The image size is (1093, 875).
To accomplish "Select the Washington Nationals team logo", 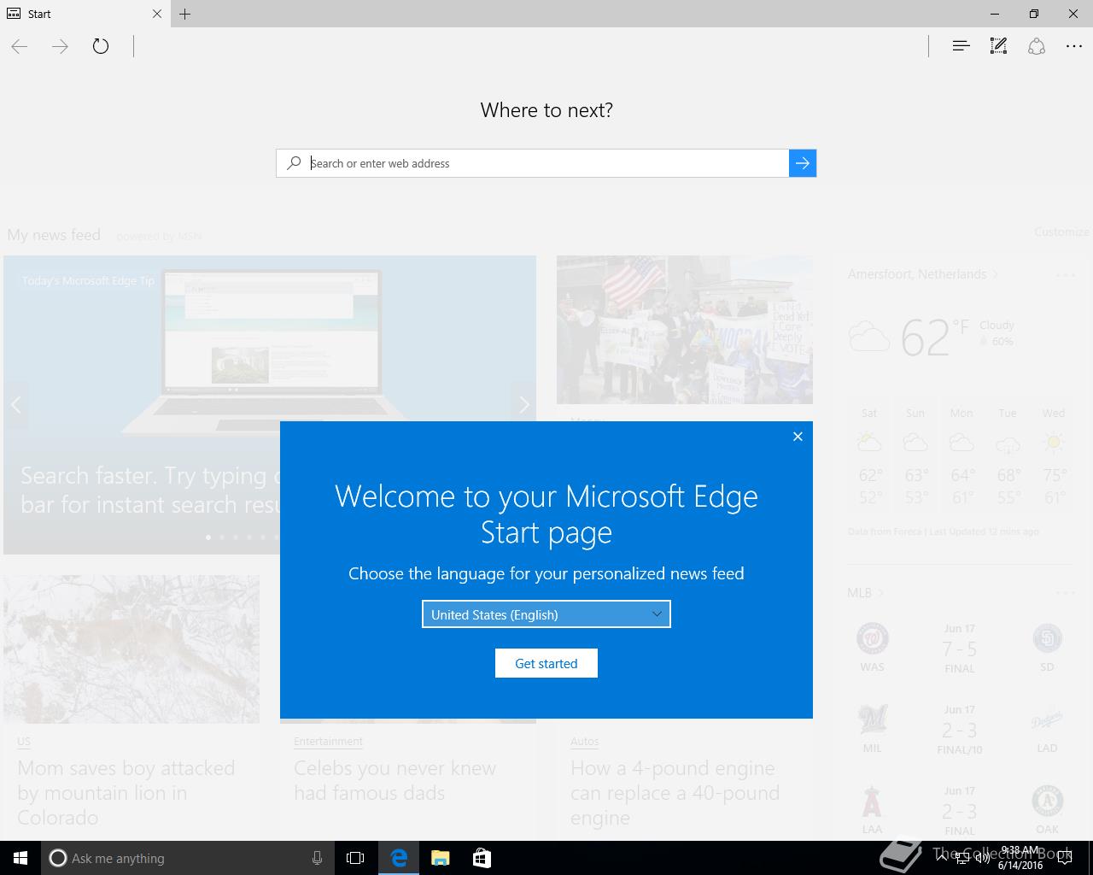I will point(872,638).
